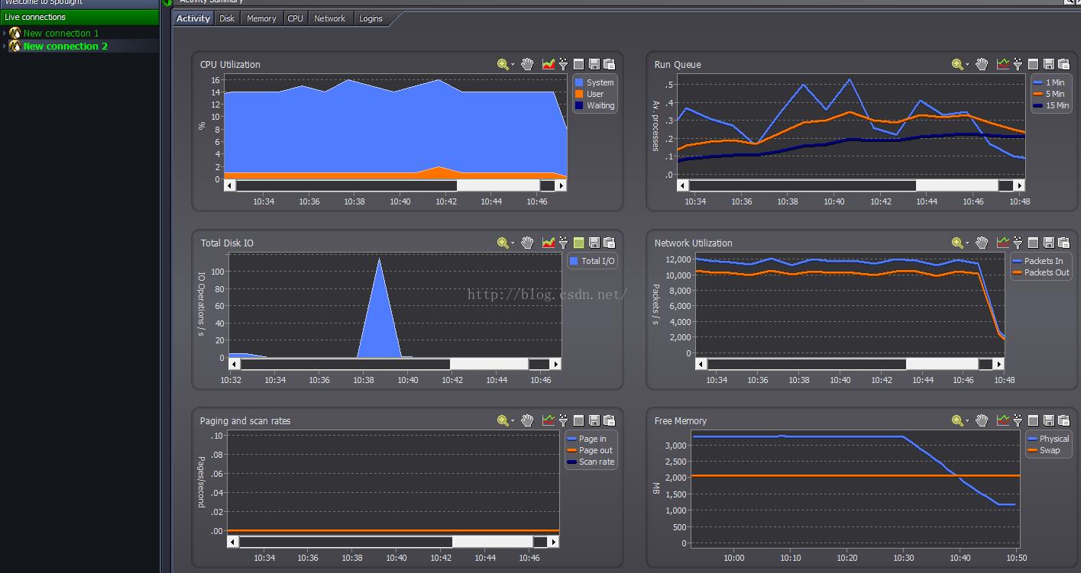This screenshot has height=573, width=1081.
Task: Toggle System series in CPU Utilization legend
Action: (x=594, y=82)
